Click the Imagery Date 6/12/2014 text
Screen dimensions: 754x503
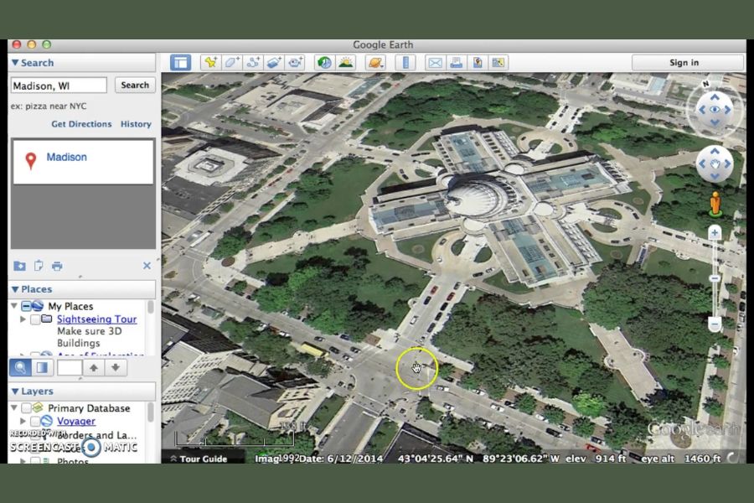(319, 459)
